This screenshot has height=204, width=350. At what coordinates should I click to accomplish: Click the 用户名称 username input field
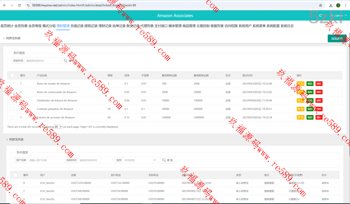tap(45, 160)
